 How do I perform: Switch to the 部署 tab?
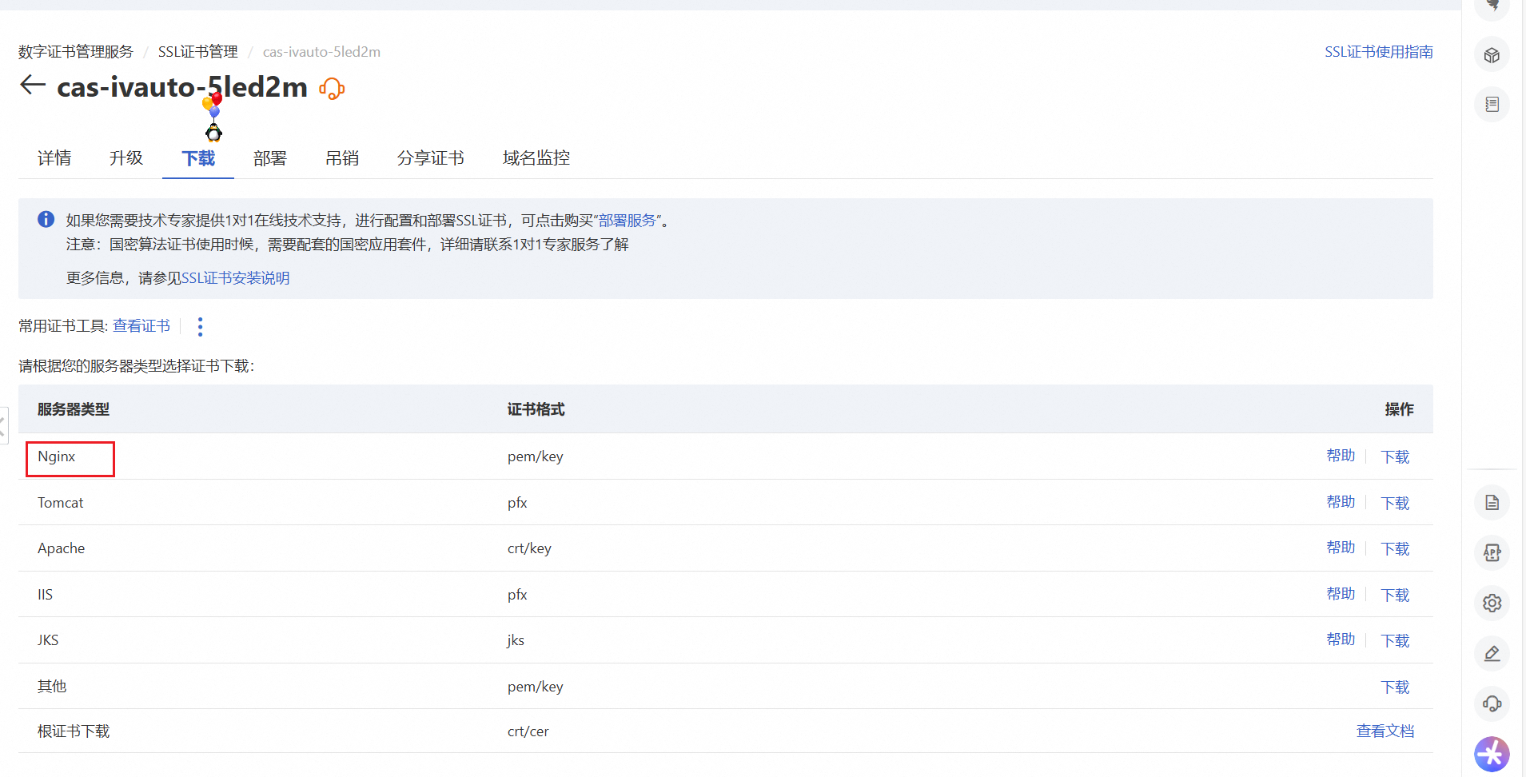(269, 158)
